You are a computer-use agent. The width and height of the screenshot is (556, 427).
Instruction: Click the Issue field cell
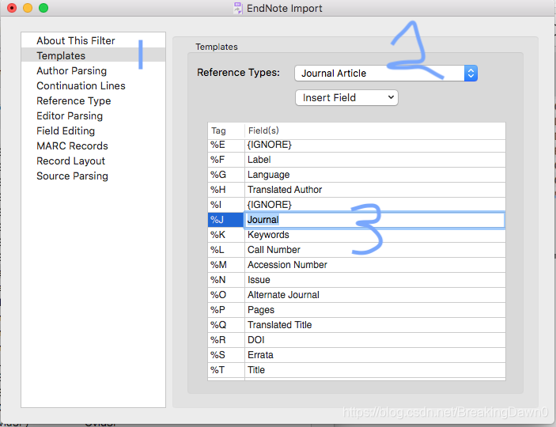coord(375,280)
